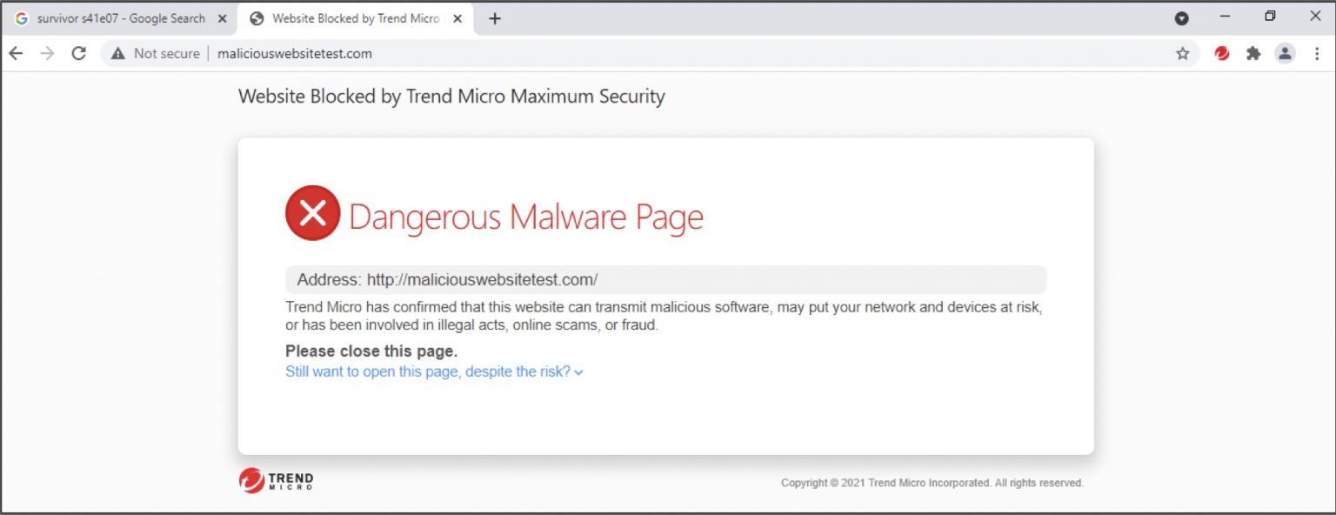Click the Chrome profile avatar

pos(1285,53)
